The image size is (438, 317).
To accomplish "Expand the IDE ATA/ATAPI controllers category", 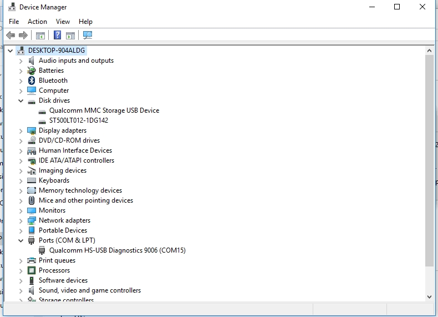I will click(21, 161).
